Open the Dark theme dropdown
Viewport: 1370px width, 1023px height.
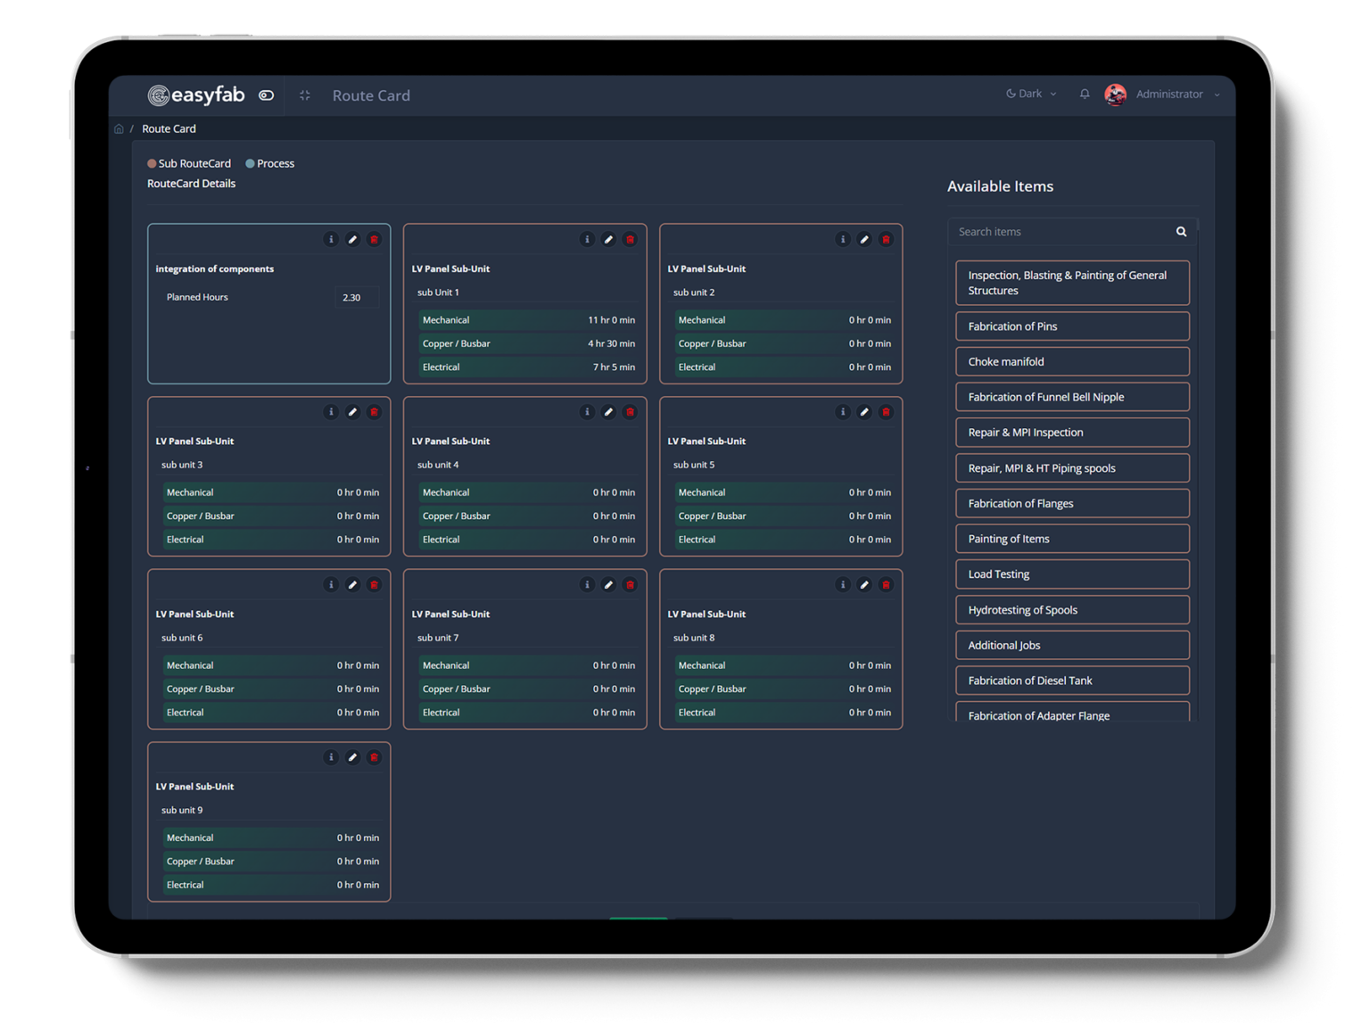(x=1030, y=94)
